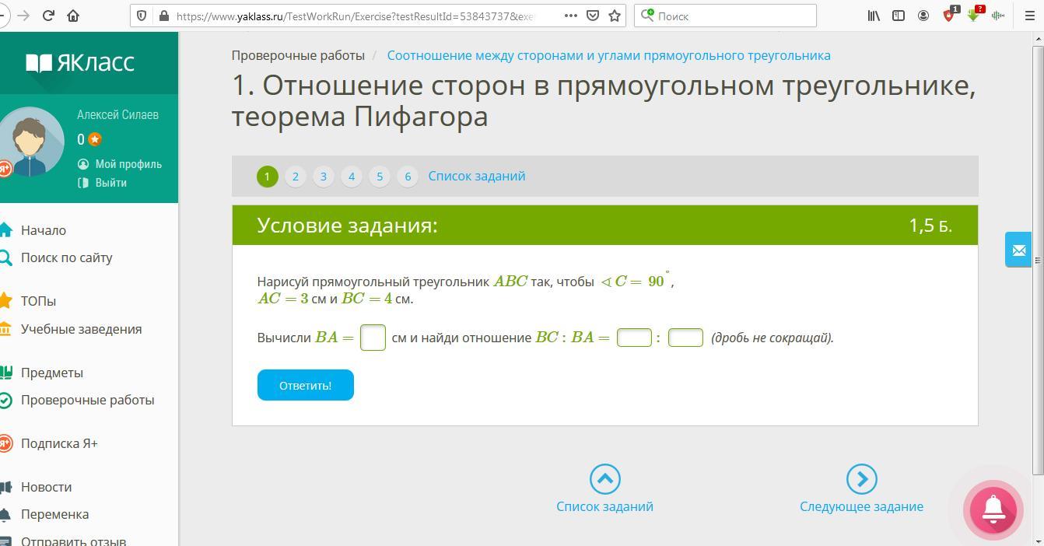
Task: Click the browser reload icon
Action: [x=48, y=16]
